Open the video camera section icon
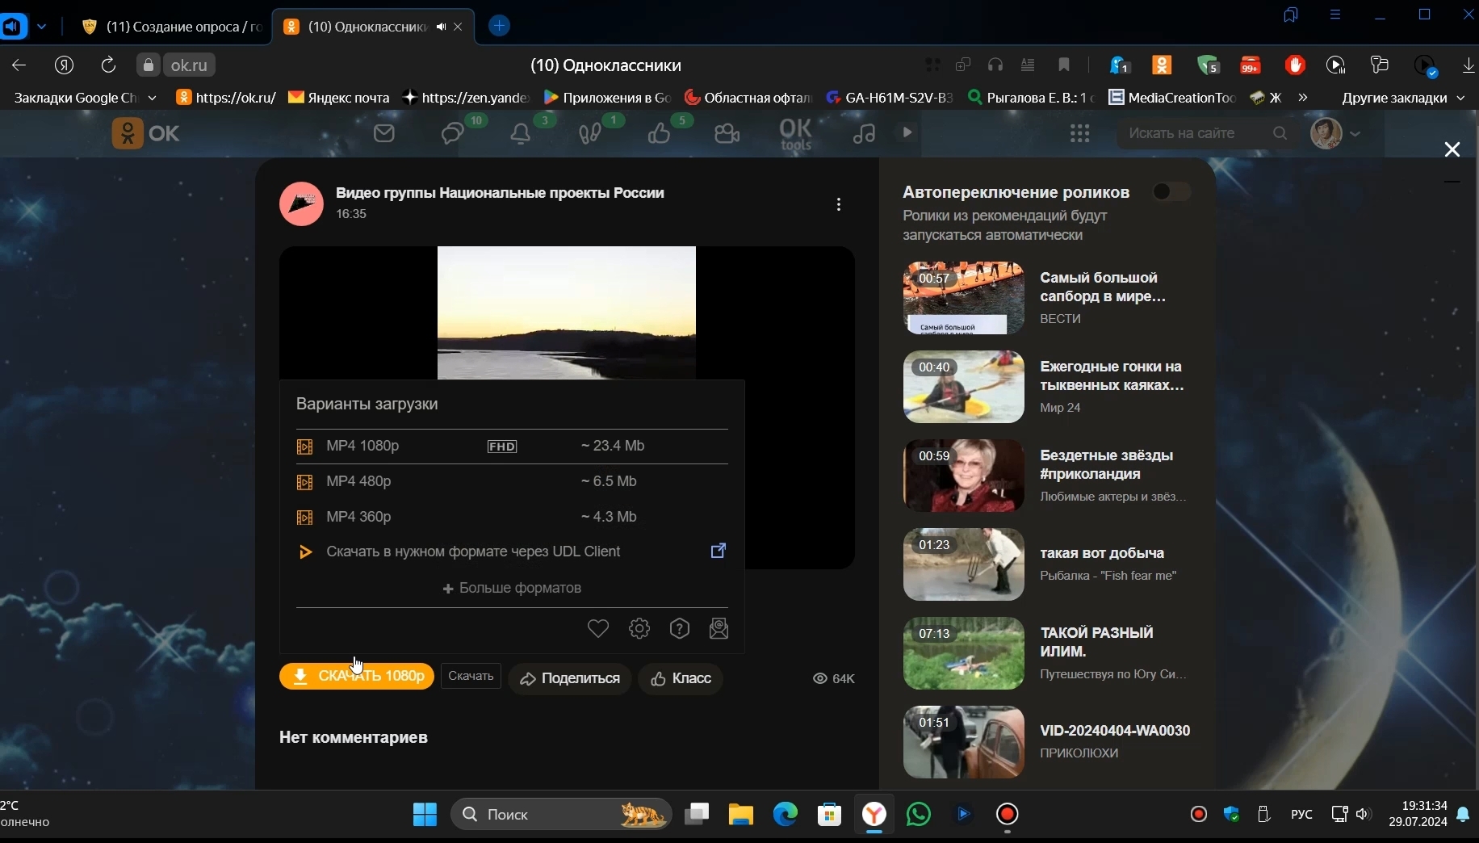 coord(727,134)
